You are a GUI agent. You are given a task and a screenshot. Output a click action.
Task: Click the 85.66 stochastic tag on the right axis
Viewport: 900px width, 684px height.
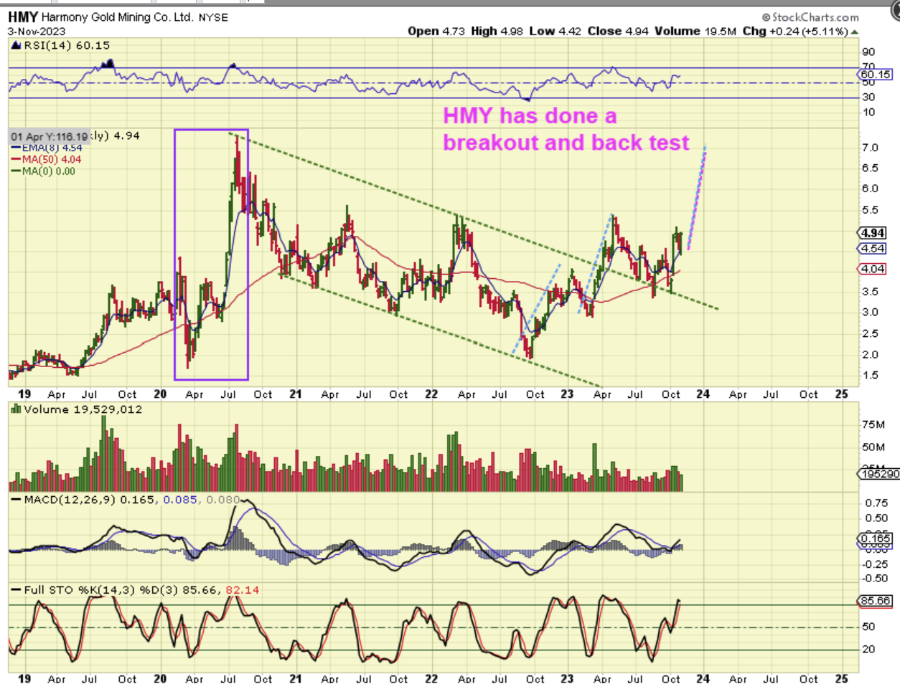click(875, 601)
